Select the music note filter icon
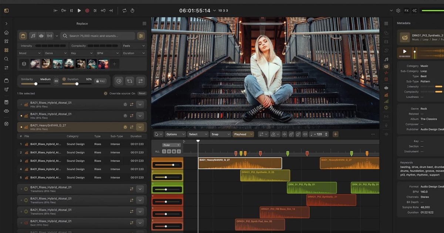Viewport: 444px width, 233px height. pyautogui.click(x=33, y=36)
